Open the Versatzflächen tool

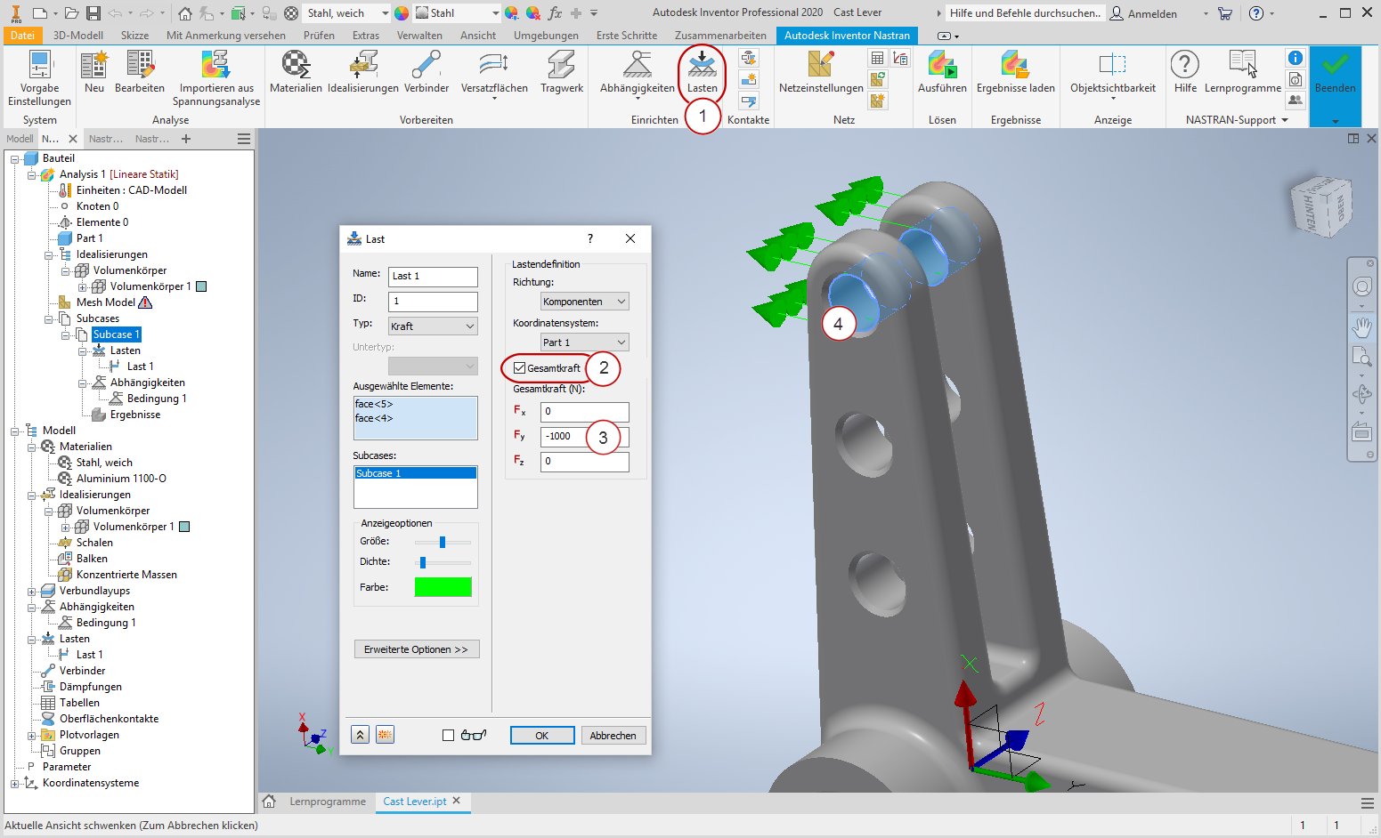494,74
